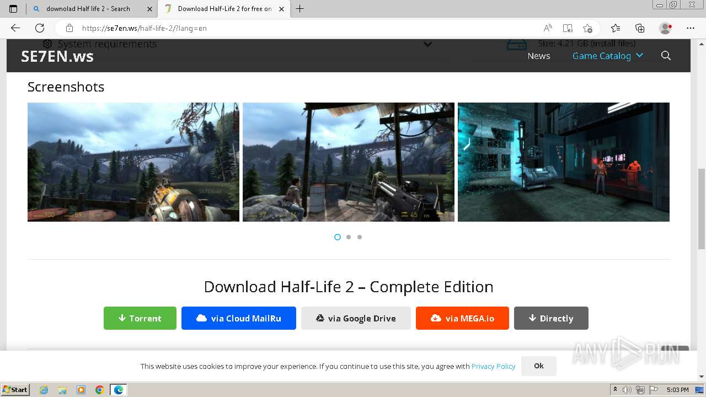Open the tab actions menu icon

[13, 9]
